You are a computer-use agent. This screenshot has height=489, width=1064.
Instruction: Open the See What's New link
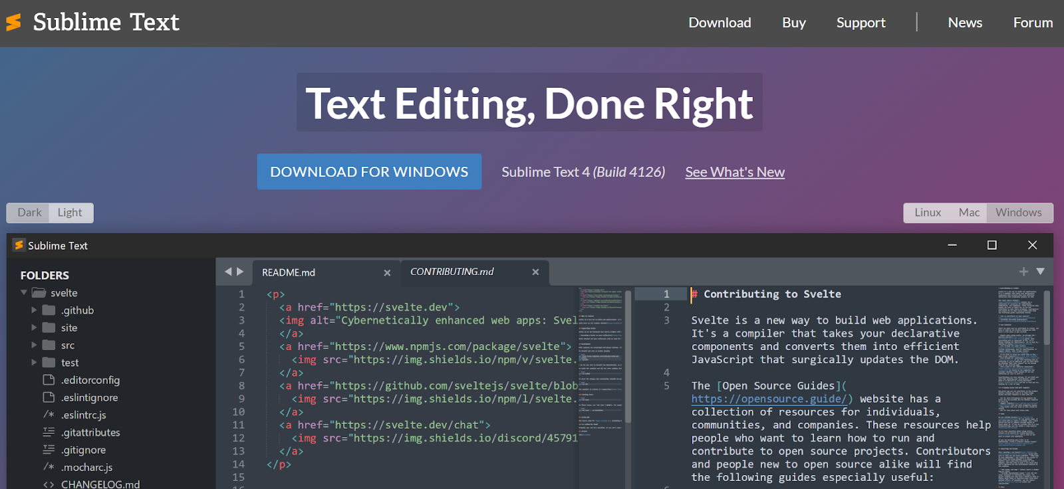pyautogui.click(x=735, y=172)
